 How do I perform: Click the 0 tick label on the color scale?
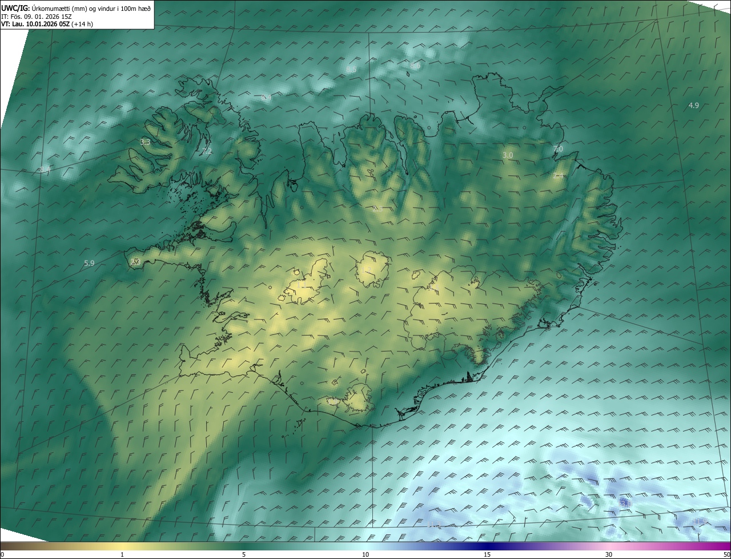coord(2,554)
